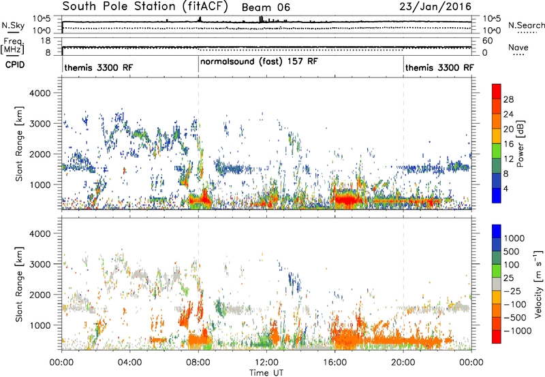Click the '4' label on the Power colorbar
The height and width of the screenshot is (377, 545).
(506, 188)
